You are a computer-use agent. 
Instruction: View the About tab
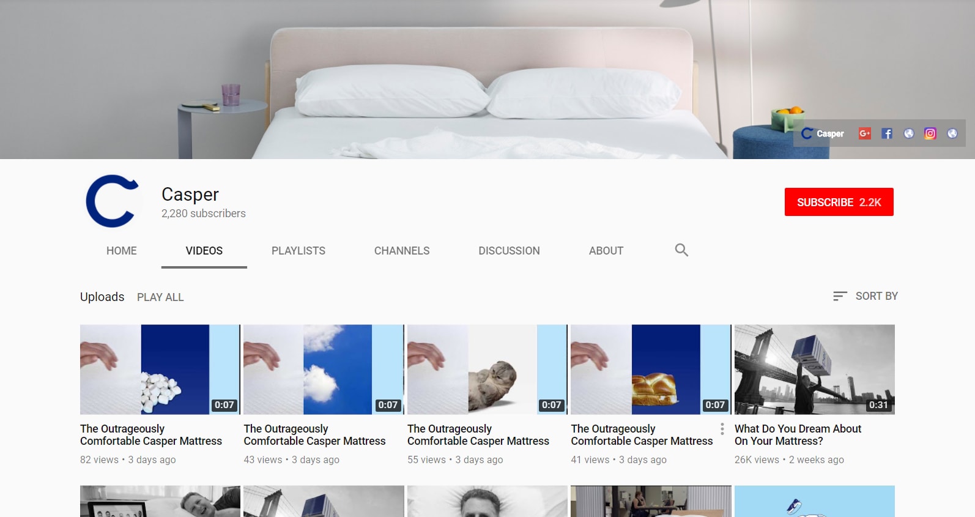tap(606, 251)
